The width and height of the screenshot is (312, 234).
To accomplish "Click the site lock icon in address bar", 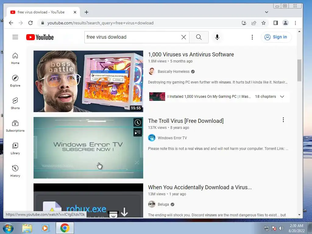I will pos(42,23).
